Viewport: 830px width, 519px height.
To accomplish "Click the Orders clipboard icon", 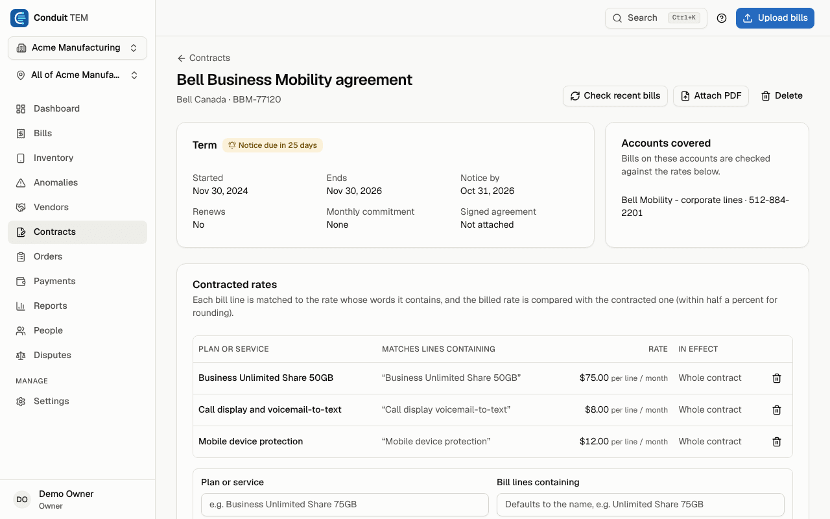I will click(x=21, y=257).
